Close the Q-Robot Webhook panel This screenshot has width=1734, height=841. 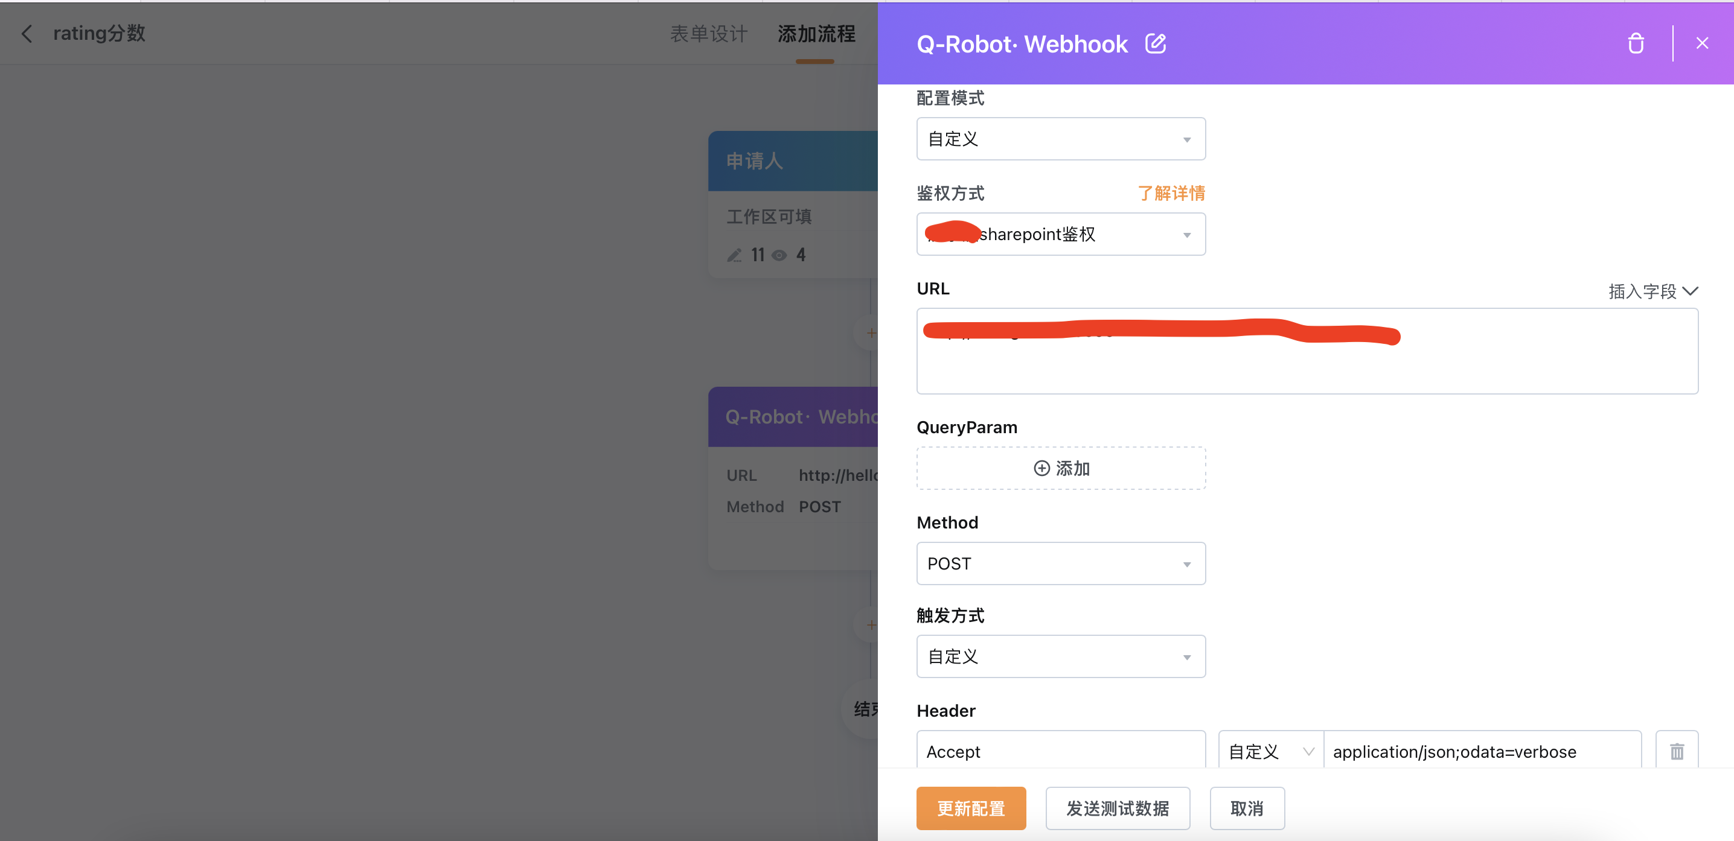(1703, 43)
